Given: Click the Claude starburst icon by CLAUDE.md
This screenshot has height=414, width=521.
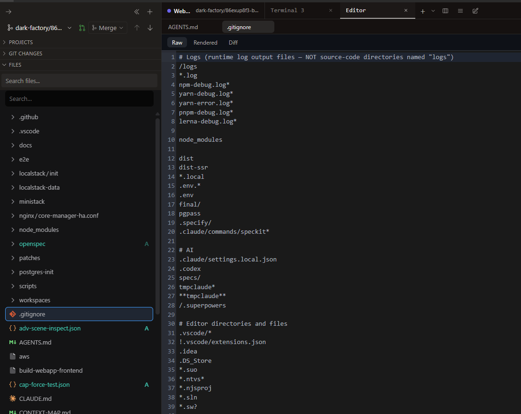Looking at the screenshot, I should [13, 399].
